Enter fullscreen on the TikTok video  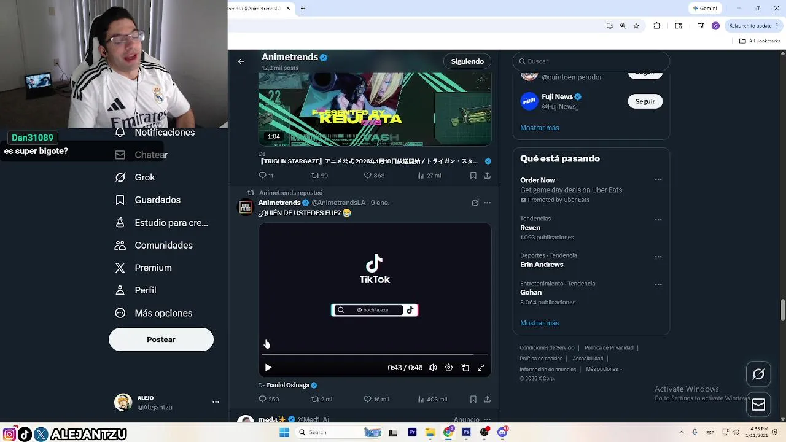(481, 368)
